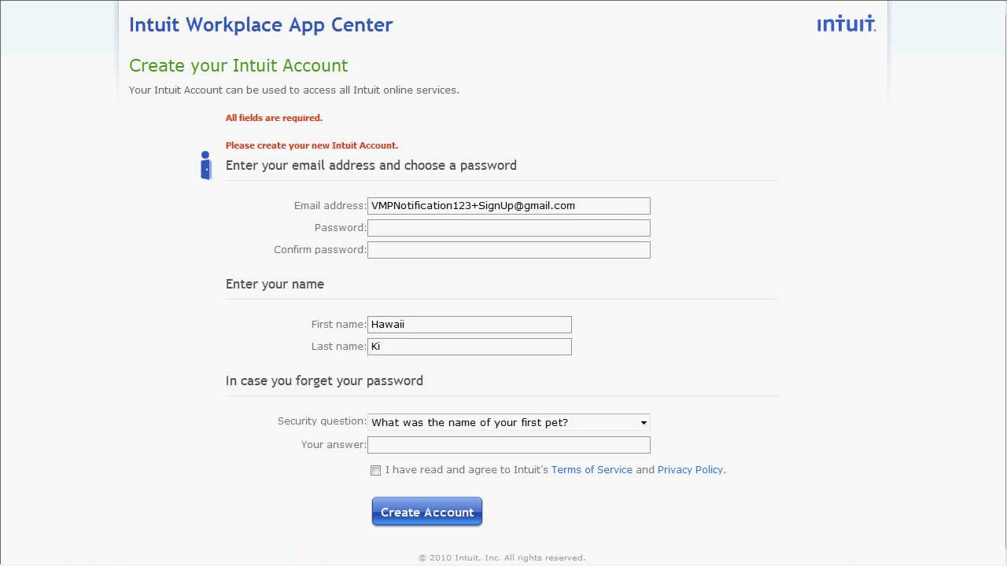
Task: Click the Last name label
Action: 339,346
